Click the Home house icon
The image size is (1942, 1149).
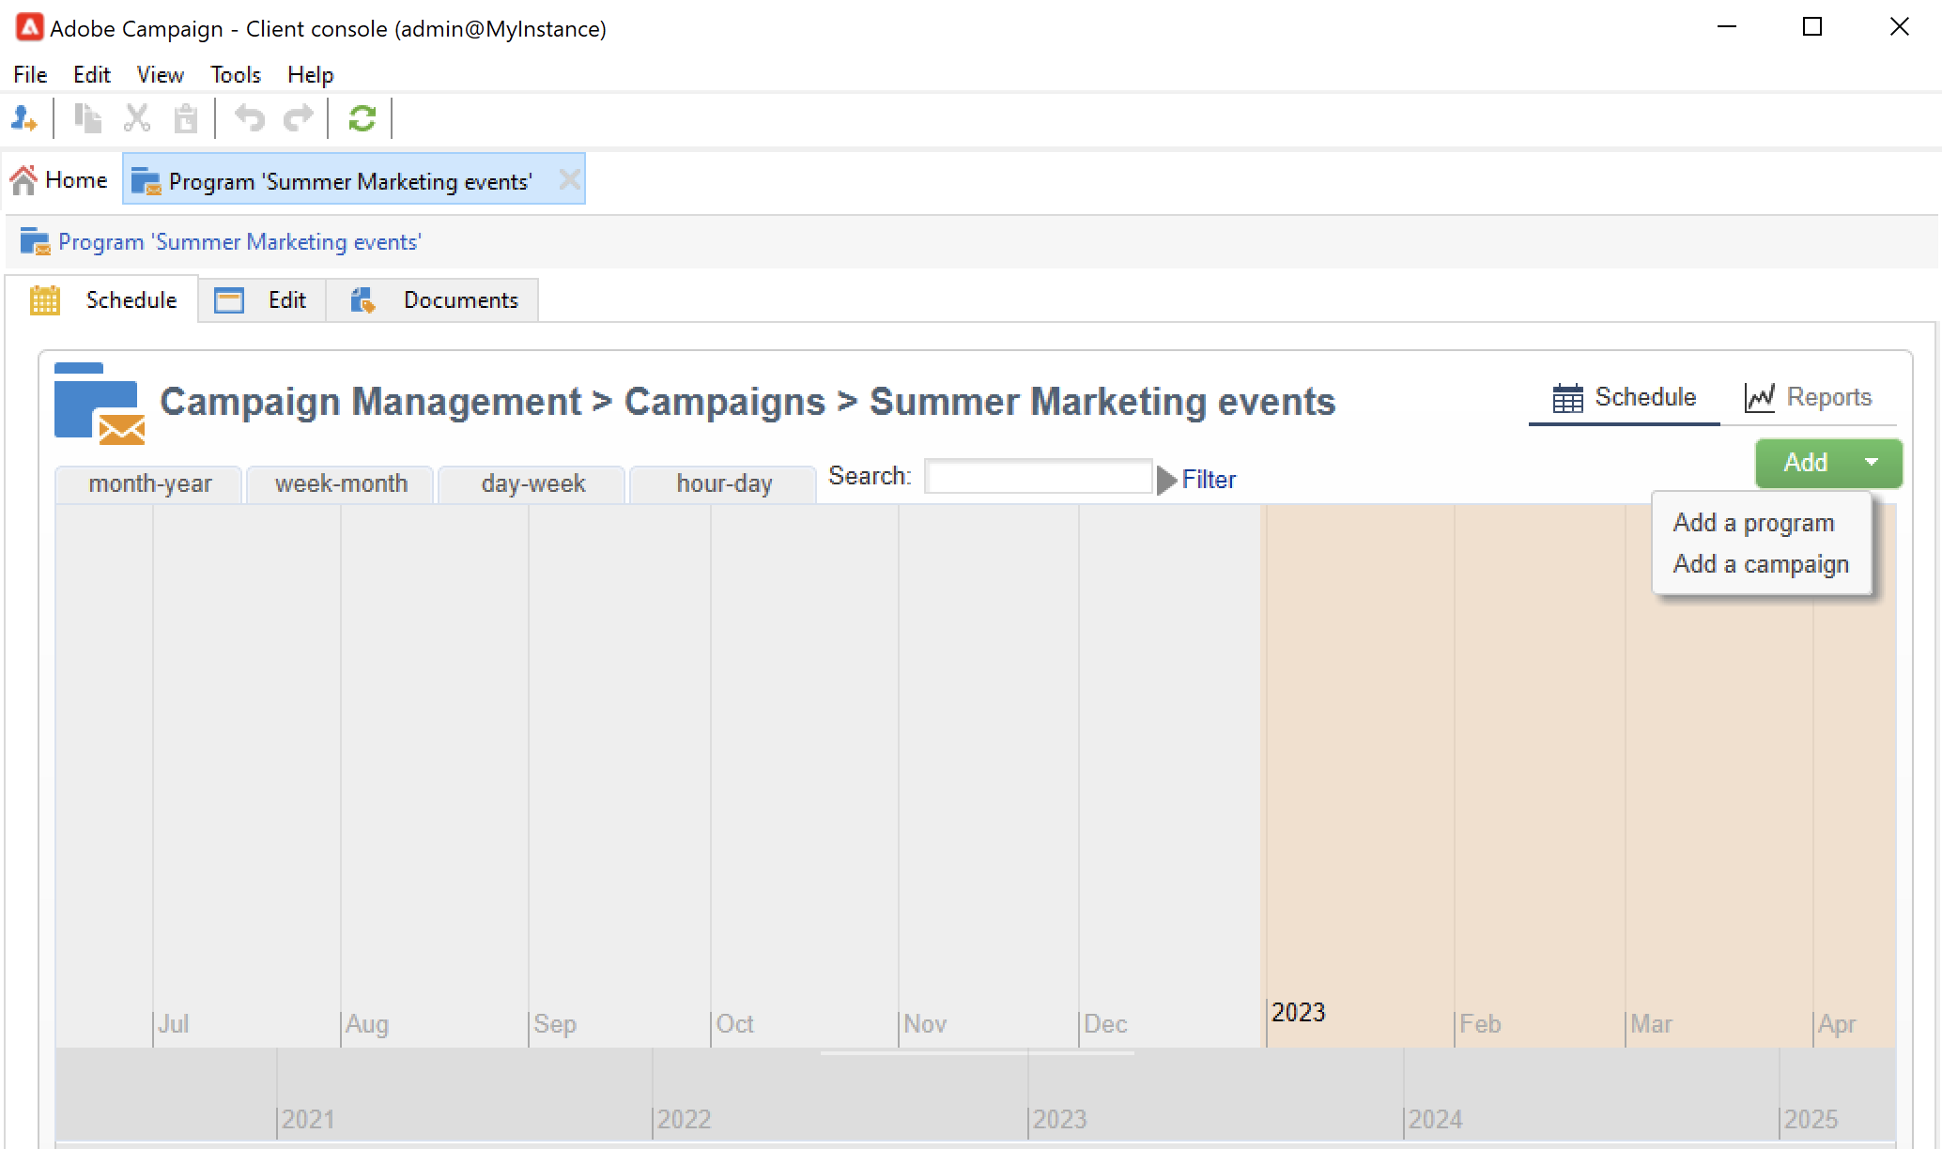(23, 179)
